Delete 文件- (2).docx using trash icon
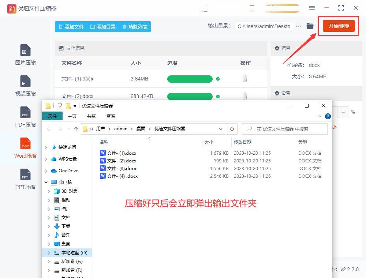This screenshot has height=278, width=366. (x=244, y=96)
